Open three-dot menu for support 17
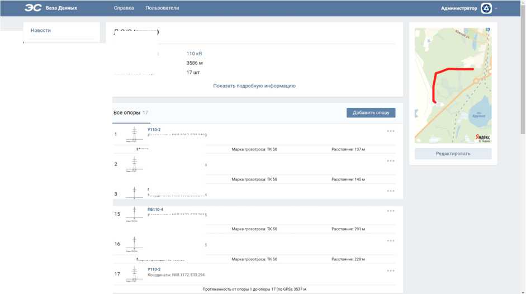The width and height of the screenshot is (526, 294). pos(390,271)
